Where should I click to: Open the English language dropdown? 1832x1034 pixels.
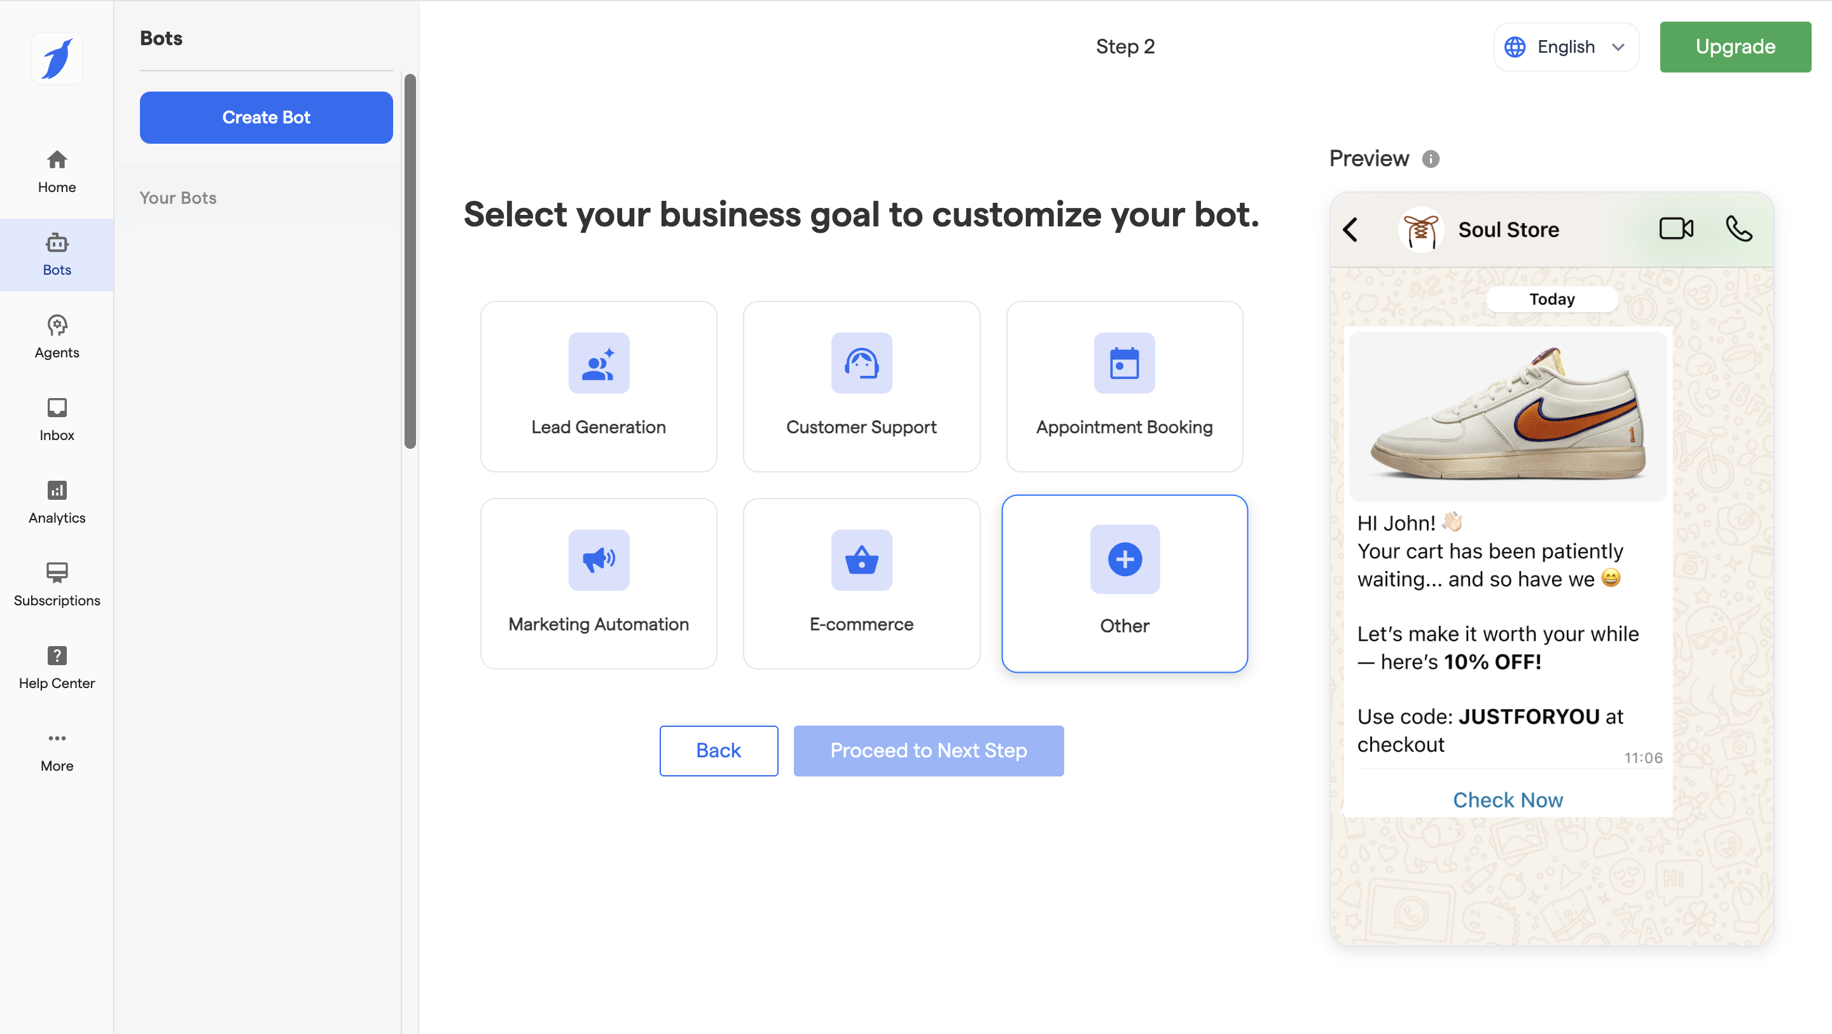pos(1565,47)
